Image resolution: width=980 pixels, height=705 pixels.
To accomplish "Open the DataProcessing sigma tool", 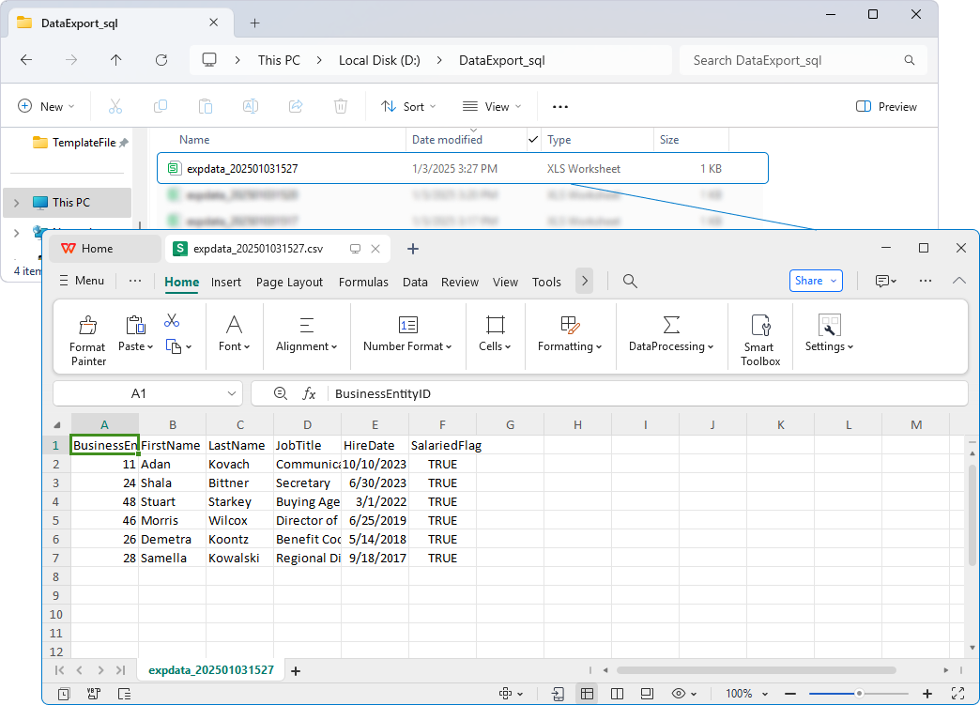I will tap(671, 333).
